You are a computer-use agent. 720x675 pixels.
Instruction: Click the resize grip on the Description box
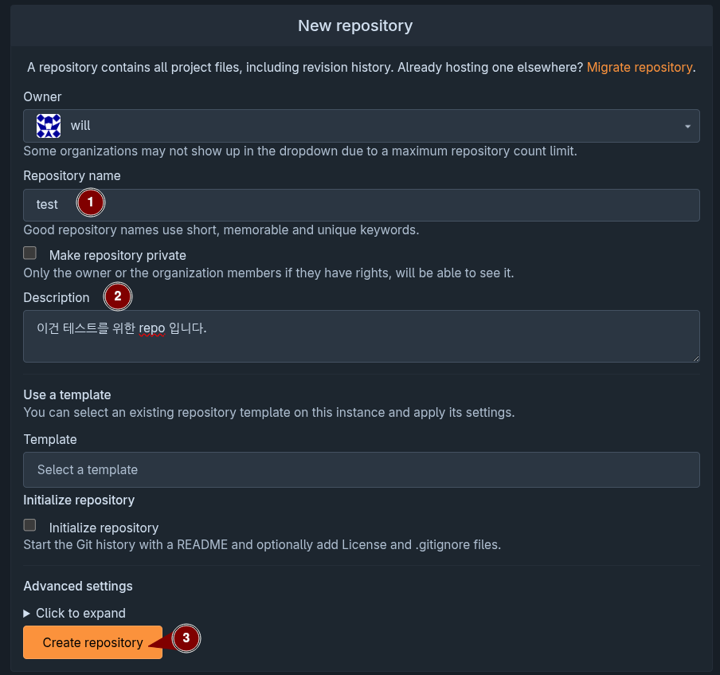[x=695, y=360]
